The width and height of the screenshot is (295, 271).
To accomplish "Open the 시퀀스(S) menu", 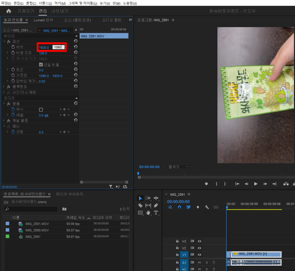I will [45, 3].
